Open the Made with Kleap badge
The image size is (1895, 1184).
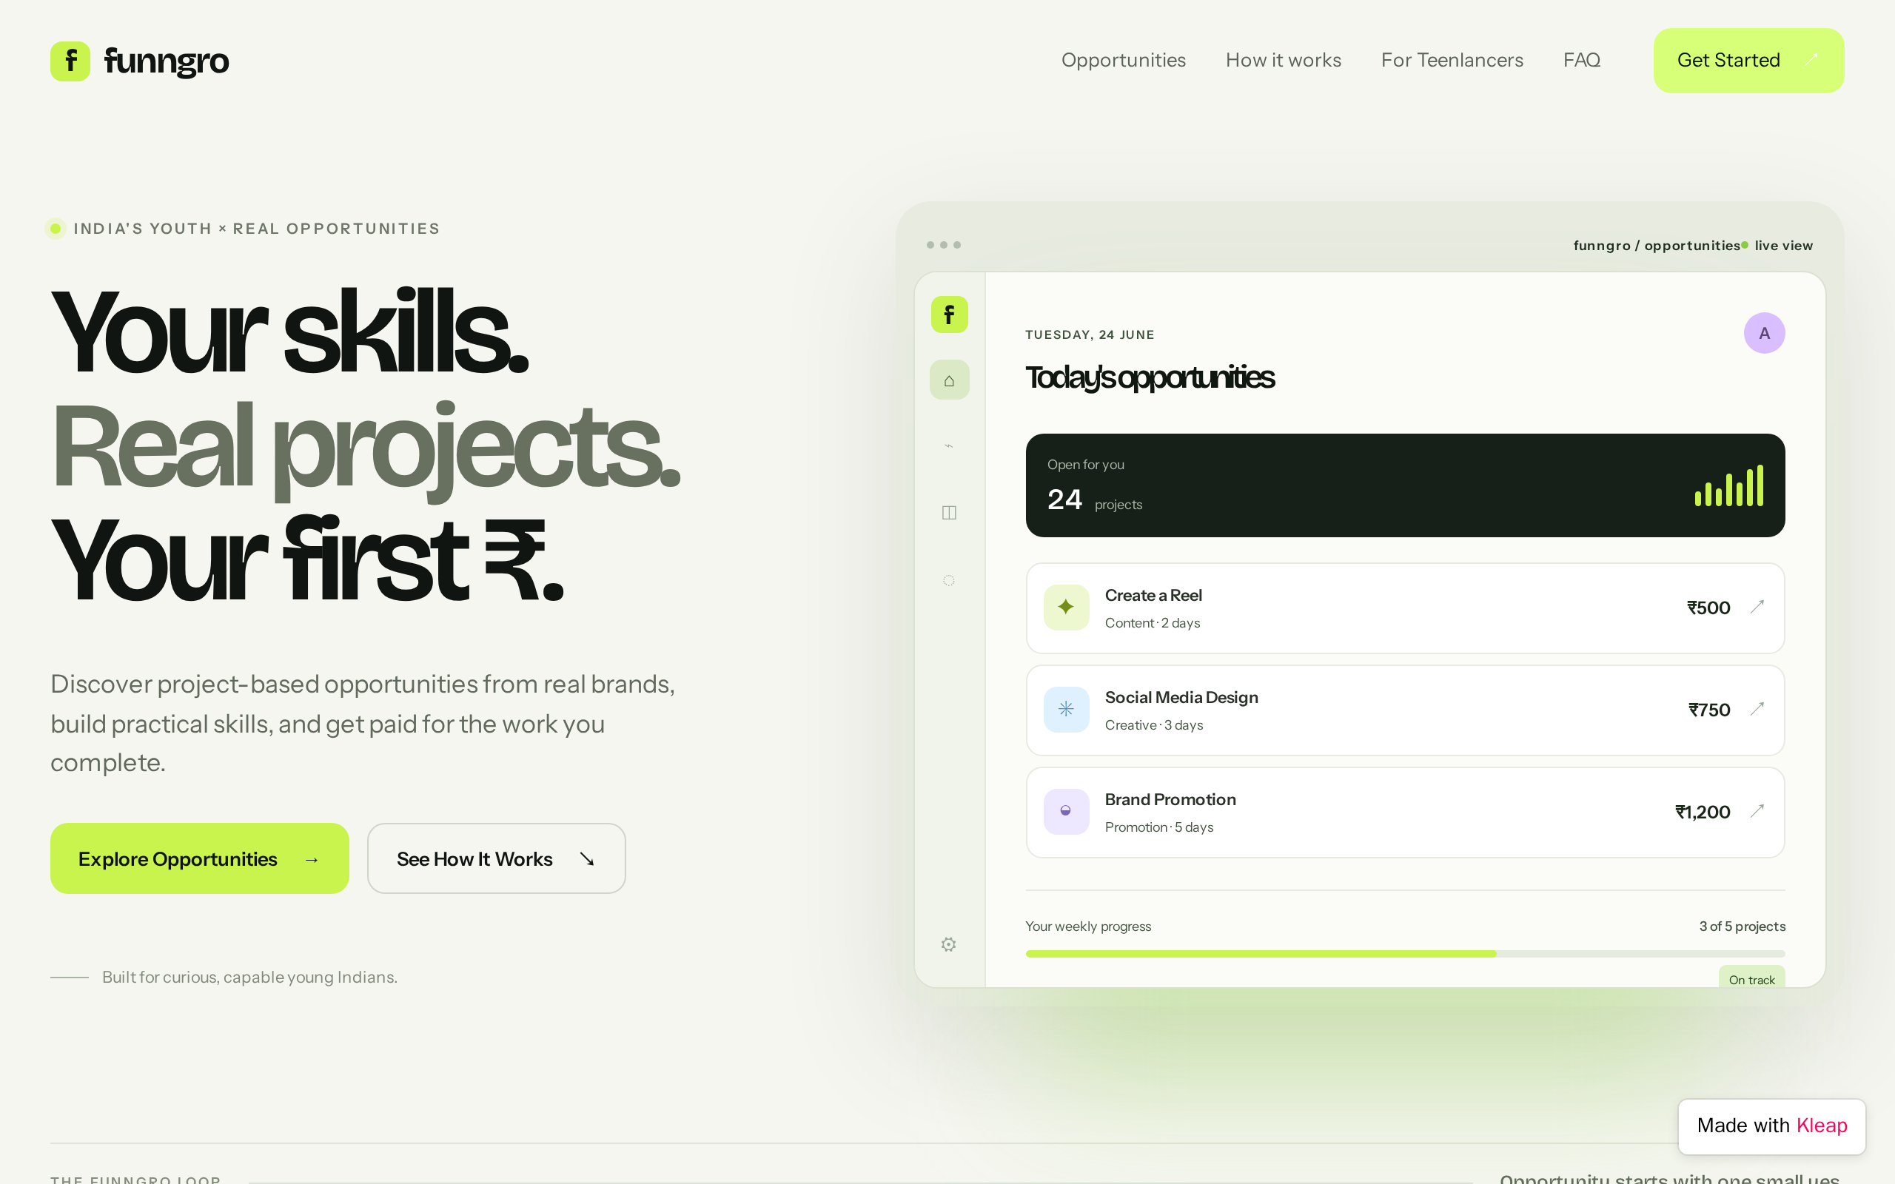coord(1772,1126)
